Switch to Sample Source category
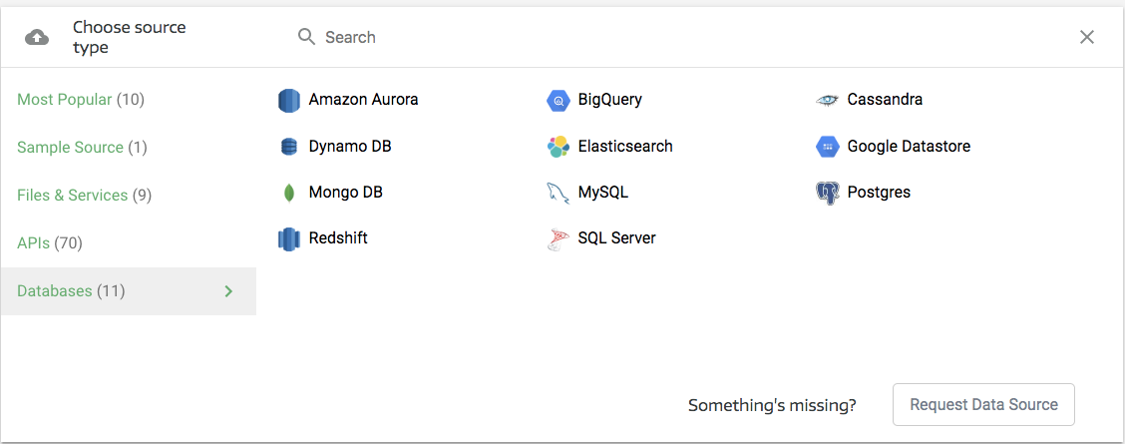Screen dimensions: 1125x444 coord(82,148)
